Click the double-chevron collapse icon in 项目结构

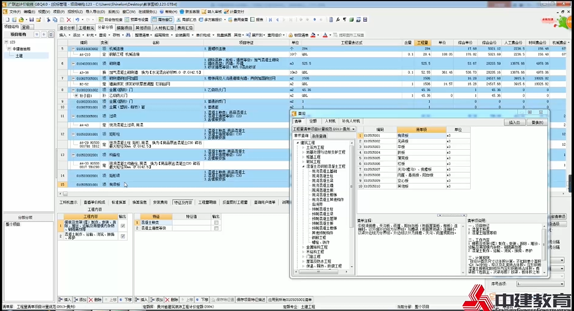[51, 35]
